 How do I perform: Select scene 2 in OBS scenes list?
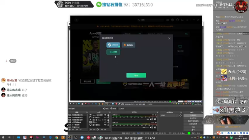(77, 118)
